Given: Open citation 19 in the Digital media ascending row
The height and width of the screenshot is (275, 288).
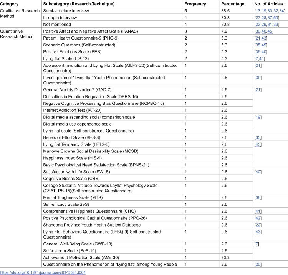Looking at the screenshot, I should (x=258, y=117).
